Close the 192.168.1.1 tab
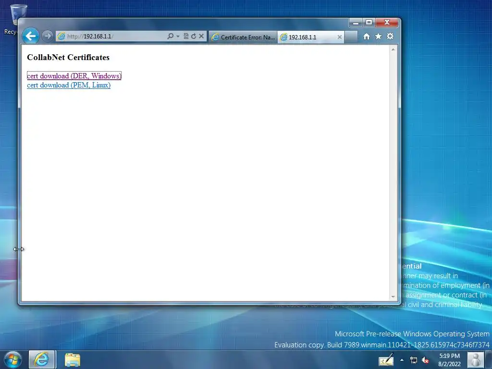The width and height of the screenshot is (492, 369). (x=340, y=37)
